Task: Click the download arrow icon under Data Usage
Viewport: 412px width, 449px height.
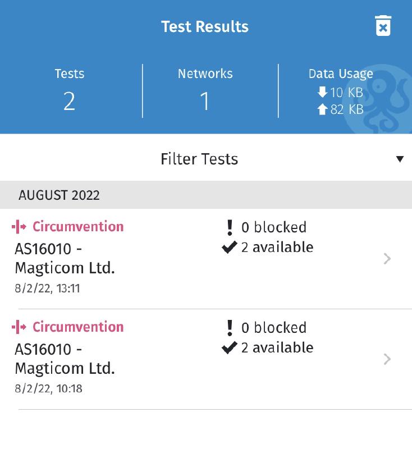Action: (x=322, y=92)
